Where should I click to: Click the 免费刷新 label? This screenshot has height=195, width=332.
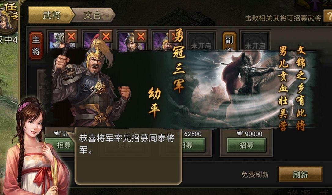click(255, 175)
